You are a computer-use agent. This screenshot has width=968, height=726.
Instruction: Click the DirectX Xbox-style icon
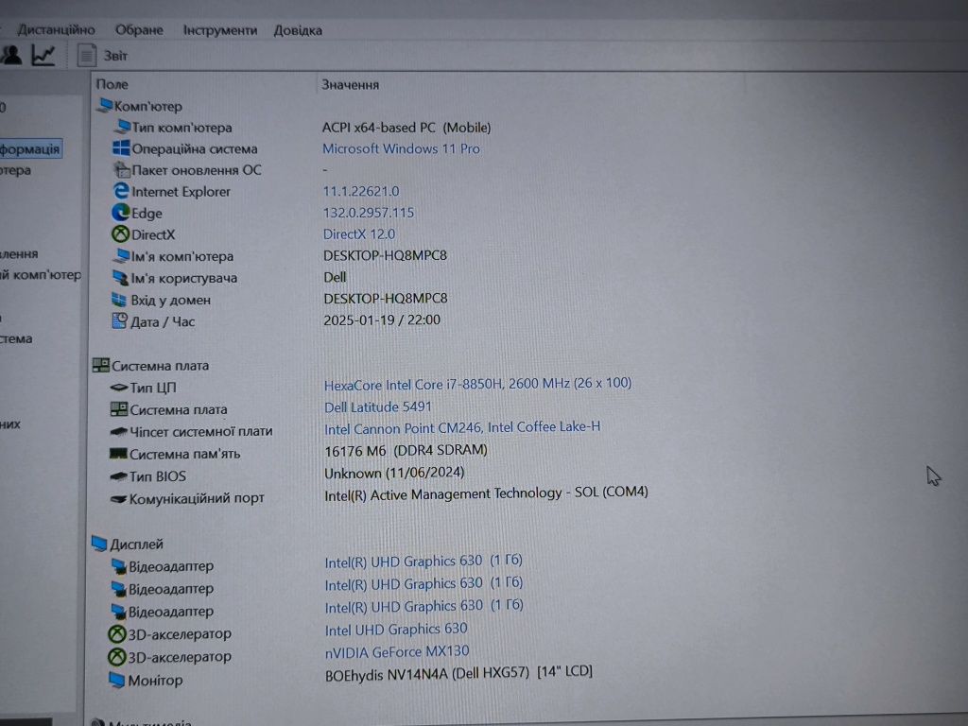(120, 234)
